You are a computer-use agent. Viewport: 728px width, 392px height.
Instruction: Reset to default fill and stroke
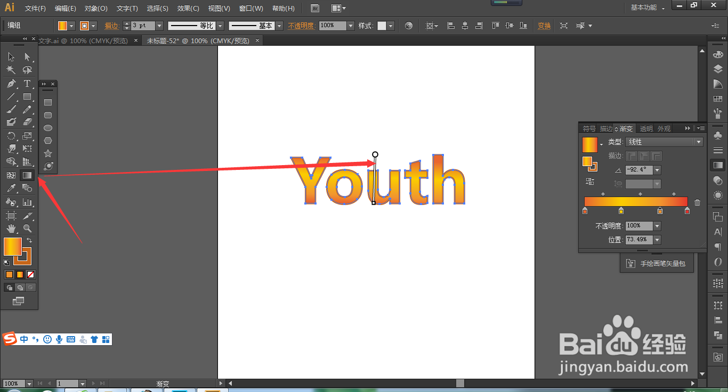[6, 263]
